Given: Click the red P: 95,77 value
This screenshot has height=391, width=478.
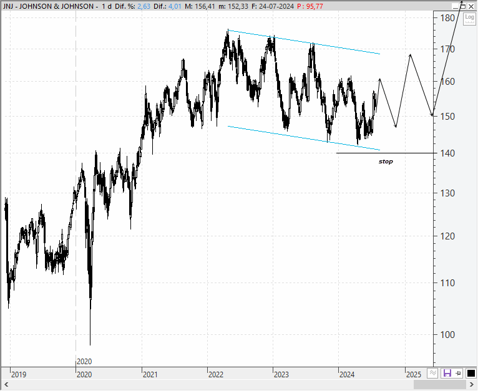Looking at the screenshot, I should click(x=310, y=6).
